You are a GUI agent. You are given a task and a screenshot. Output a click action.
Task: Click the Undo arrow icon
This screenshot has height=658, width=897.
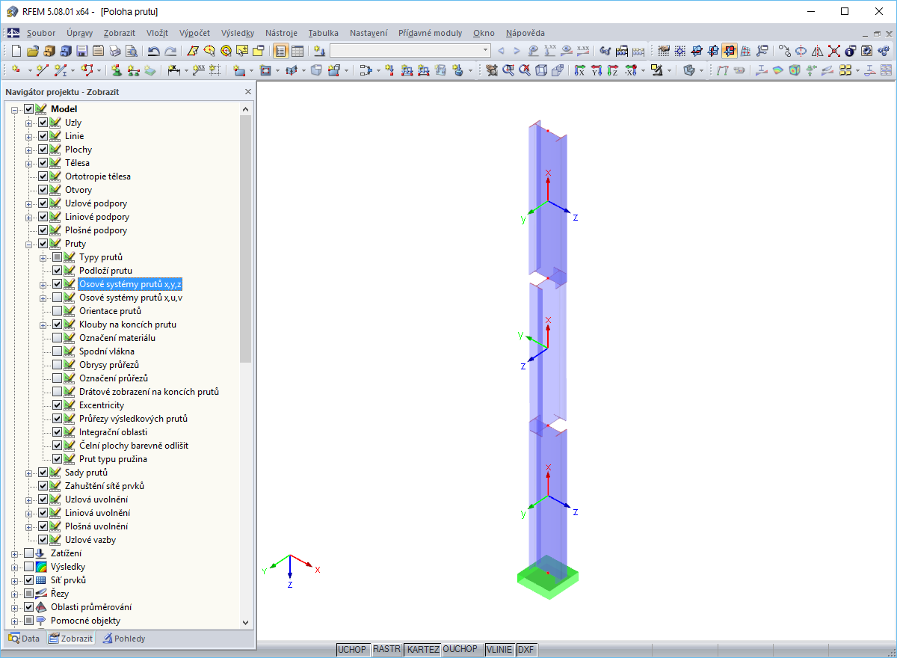tap(153, 51)
